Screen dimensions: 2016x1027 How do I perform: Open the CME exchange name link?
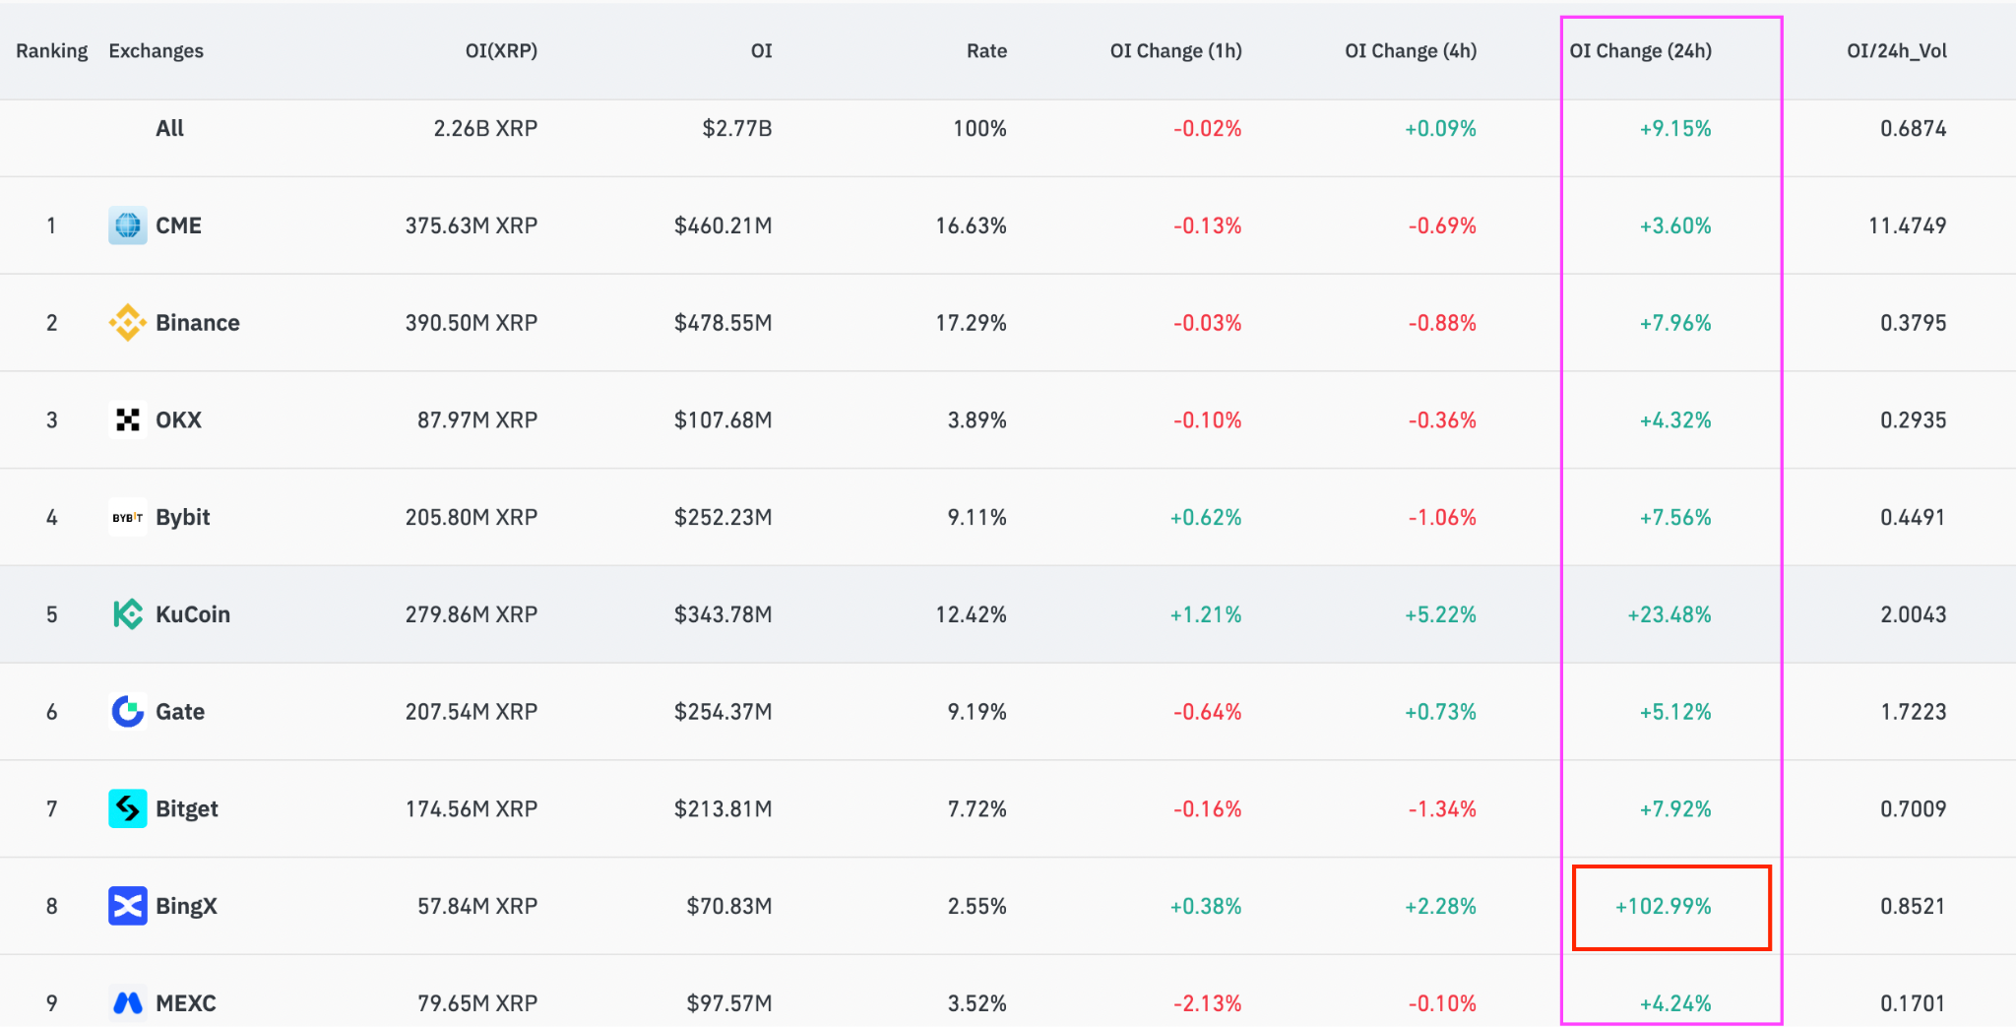click(x=178, y=225)
